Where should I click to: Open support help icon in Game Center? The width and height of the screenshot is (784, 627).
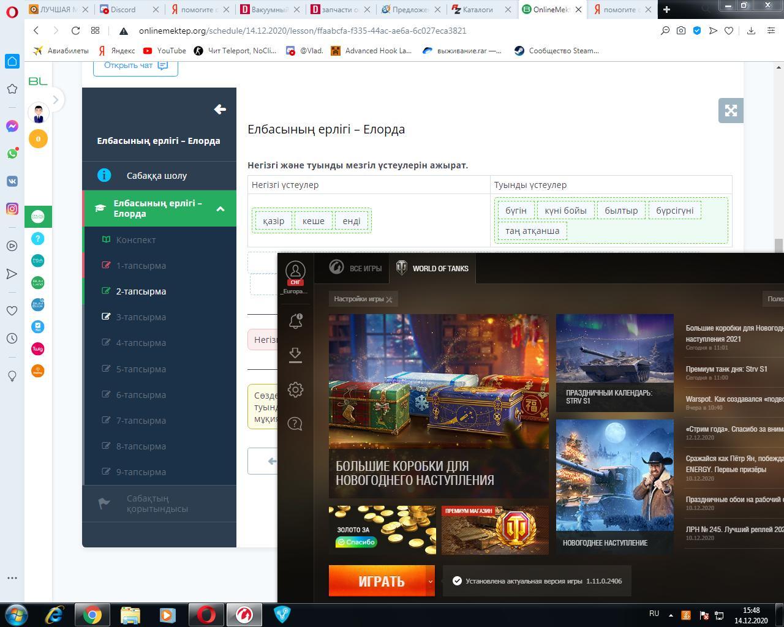pos(295,424)
